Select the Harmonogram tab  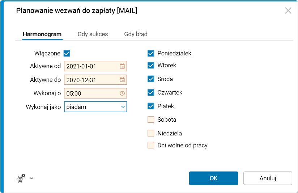[42, 34]
